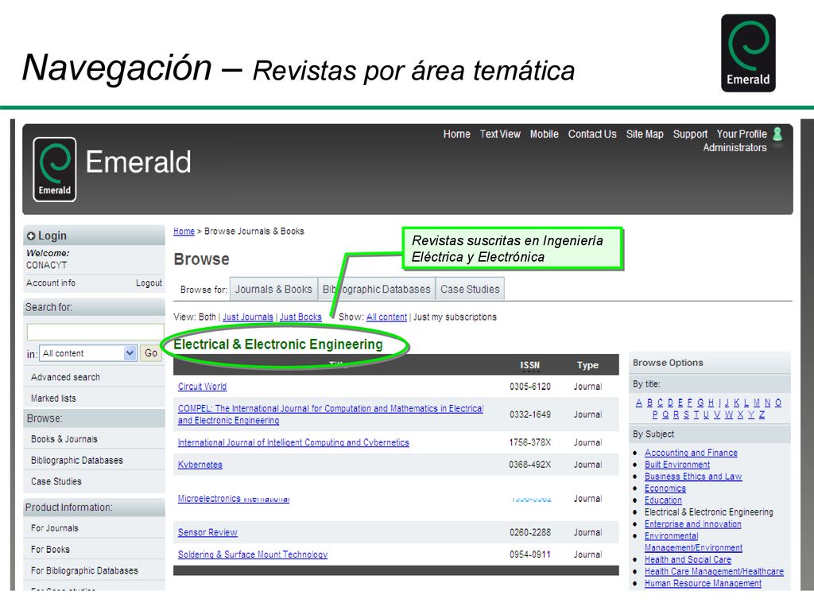The height and width of the screenshot is (611, 814).
Task: Open the Microelectronics International journal
Action: click(x=234, y=498)
